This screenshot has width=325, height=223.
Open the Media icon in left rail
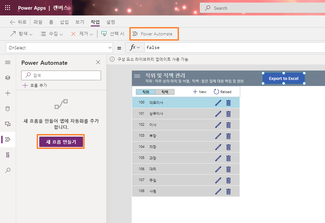pos(8,124)
